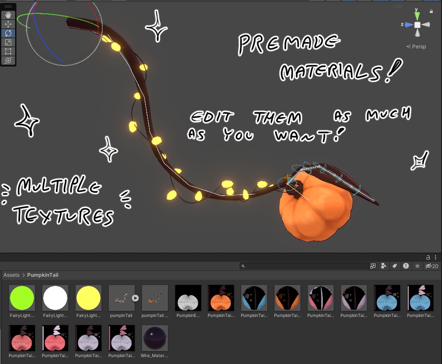The height and width of the screenshot is (364, 442).
Task: Click the favorites star filter
Action: pyautogui.click(x=417, y=266)
